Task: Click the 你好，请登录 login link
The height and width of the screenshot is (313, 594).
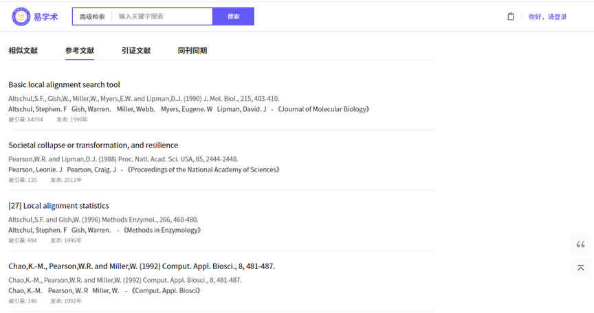Action: pyautogui.click(x=547, y=16)
